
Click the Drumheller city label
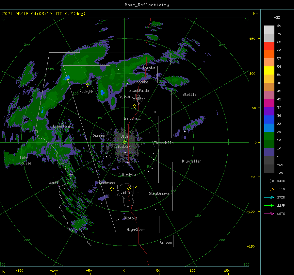[x=191, y=161]
